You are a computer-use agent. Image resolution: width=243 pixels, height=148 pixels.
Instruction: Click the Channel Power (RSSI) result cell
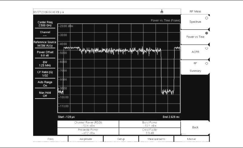tap(88, 124)
